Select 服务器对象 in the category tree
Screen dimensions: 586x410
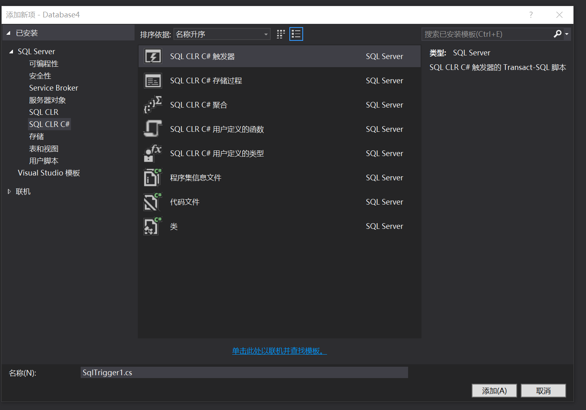pyautogui.click(x=47, y=100)
